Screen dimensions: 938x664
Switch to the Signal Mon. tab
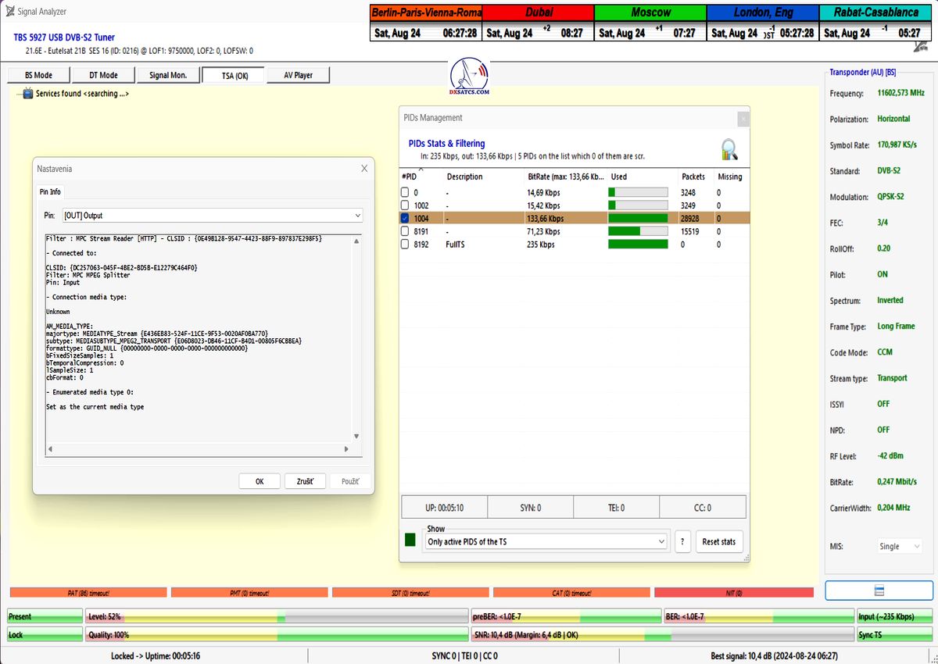(168, 75)
